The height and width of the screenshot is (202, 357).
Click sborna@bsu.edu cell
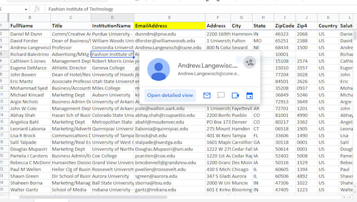[170, 183]
